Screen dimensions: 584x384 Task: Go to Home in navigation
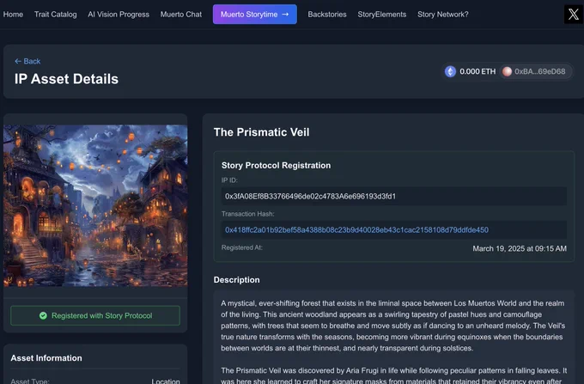coord(13,14)
